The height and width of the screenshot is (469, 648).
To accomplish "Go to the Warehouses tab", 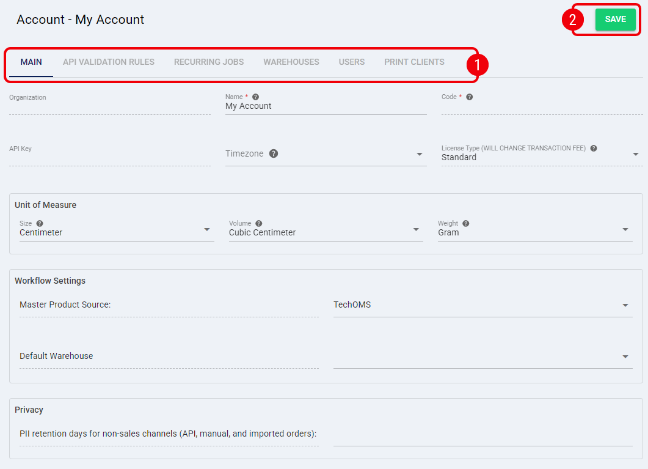I will pyautogui.click(x=291, y=62).
